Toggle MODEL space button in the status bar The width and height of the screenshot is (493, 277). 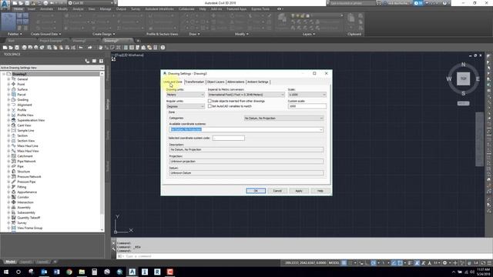[334, 263]
